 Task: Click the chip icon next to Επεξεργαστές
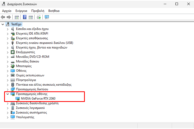pyautogui.click(x=13, y=52)
